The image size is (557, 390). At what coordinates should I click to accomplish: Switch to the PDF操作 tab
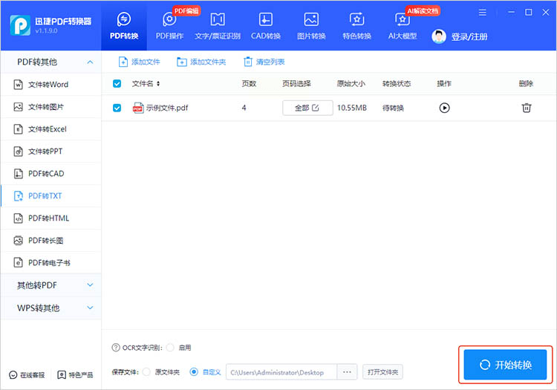pyautogui.click(x=169, y=26)
